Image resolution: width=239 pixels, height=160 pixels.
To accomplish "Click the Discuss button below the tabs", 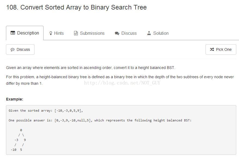I will [x=20, y=49].
